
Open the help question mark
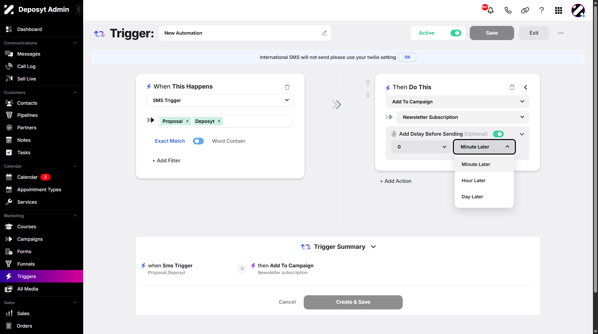coord(541,10)
